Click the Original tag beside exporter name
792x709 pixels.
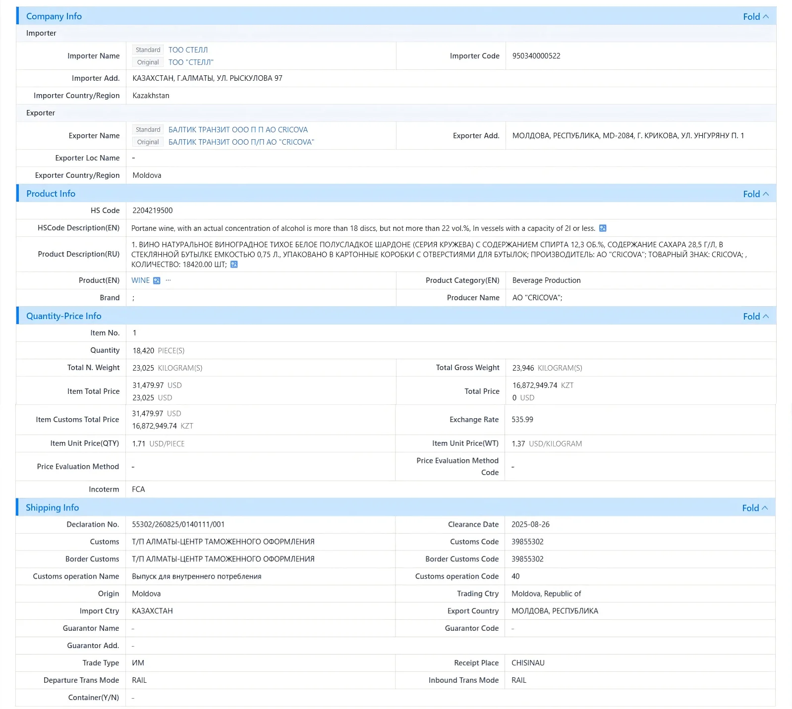click(148, 142)
